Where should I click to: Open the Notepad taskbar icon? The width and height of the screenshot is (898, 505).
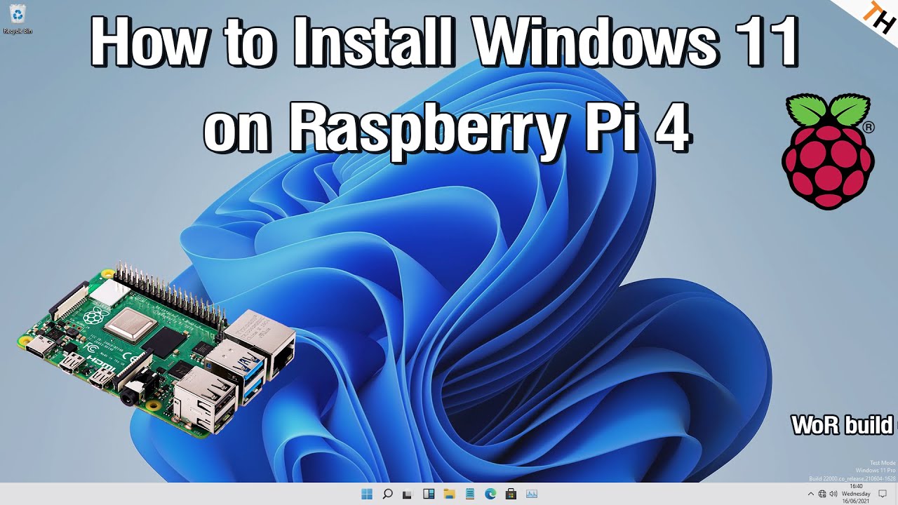coord(470,494)
